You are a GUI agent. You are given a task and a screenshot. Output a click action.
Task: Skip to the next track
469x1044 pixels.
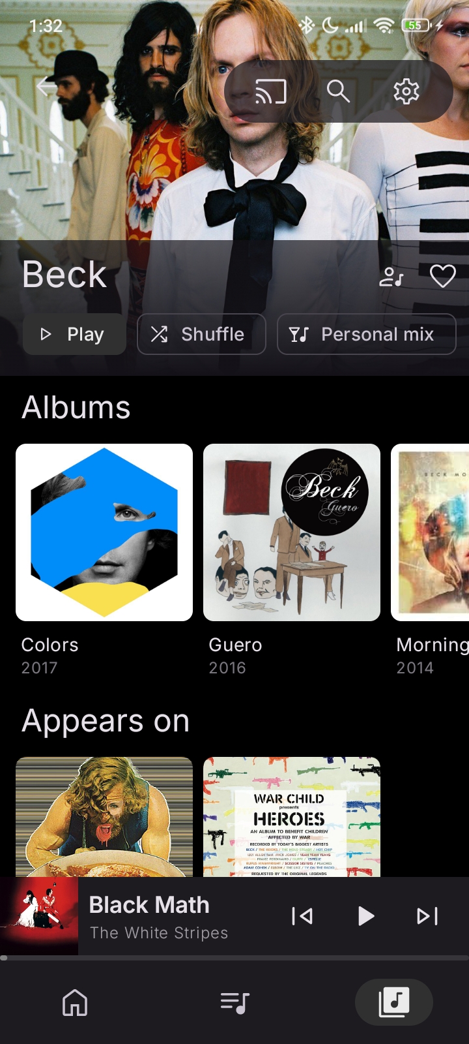427,916
